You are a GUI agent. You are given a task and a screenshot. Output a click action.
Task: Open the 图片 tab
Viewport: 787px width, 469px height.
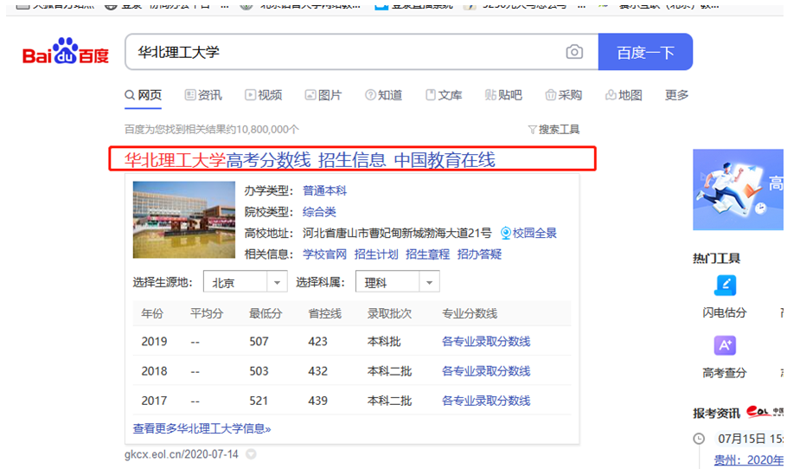point(323,95)
